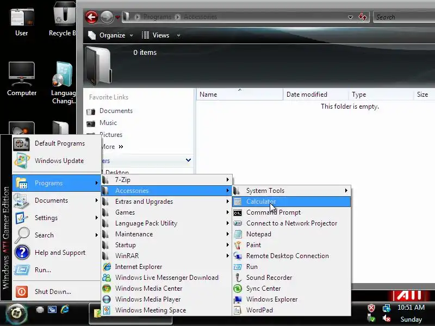Click the red security shield tray icon
The height and width of the screenshot is (326, 435).
coord(371,308)
